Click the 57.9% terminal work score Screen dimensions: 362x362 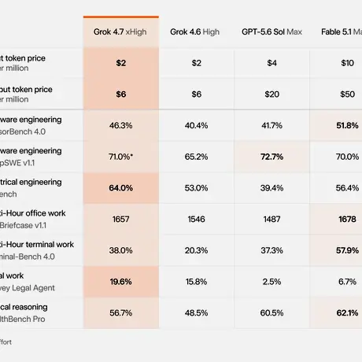347,250
